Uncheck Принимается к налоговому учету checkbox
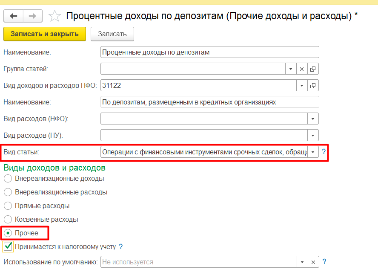Screen dimensions: 378x278 click(x=8, y=246)
